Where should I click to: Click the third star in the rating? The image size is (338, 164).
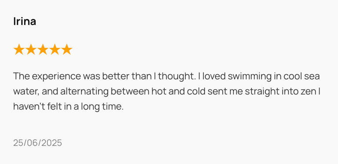[43, 50]
